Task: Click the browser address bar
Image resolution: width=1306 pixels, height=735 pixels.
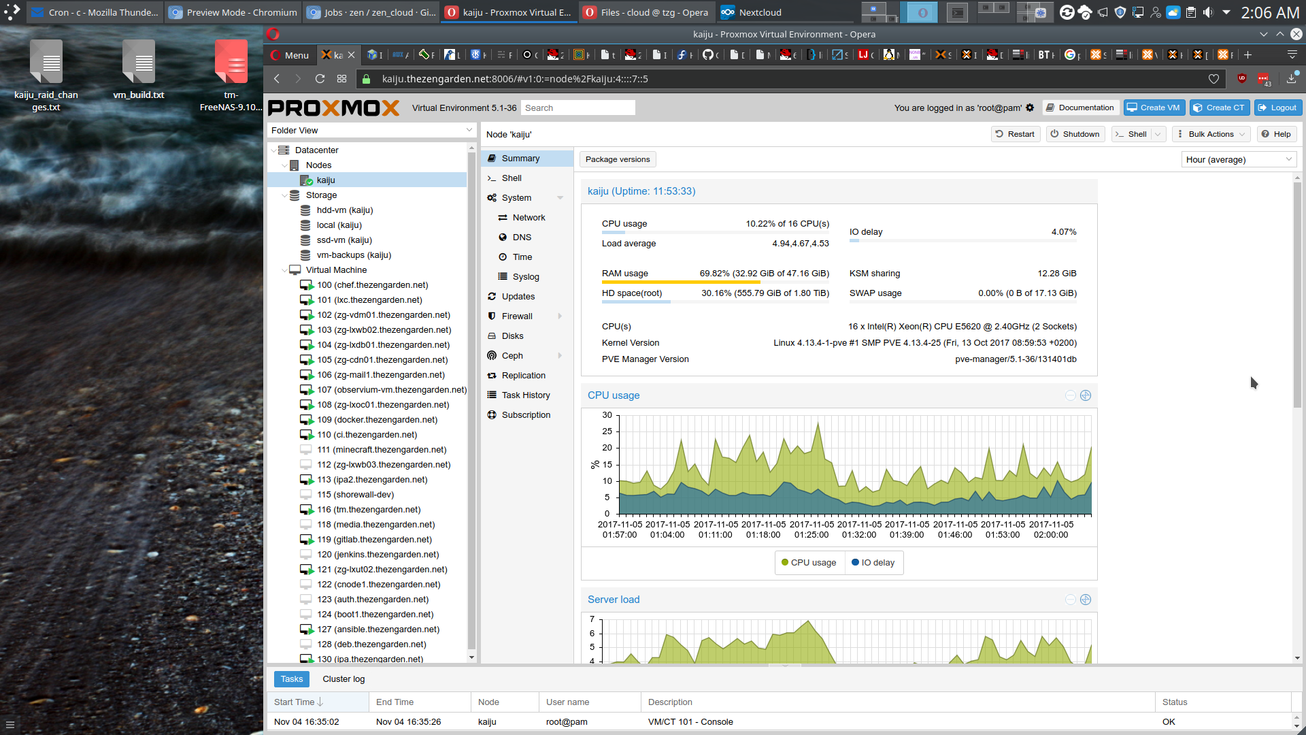Action: pos(789,79)
